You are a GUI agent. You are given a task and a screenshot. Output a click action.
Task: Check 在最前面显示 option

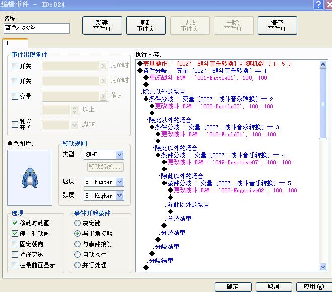(15, 265)
